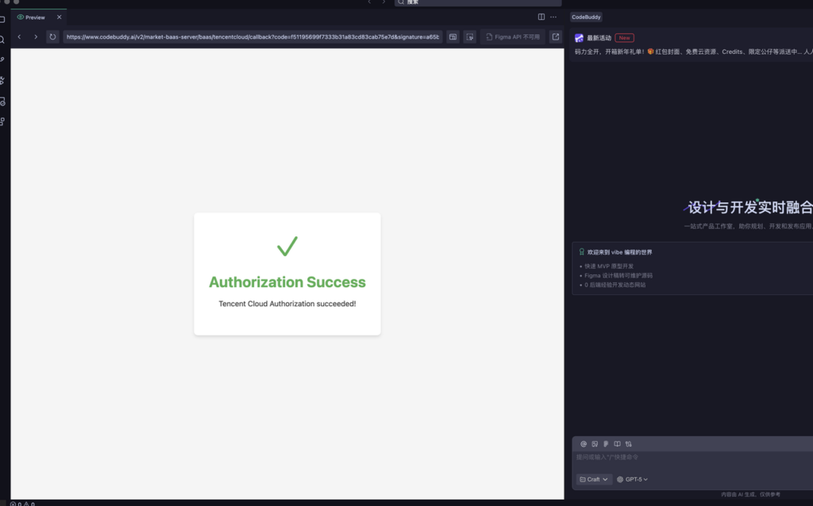Click the Figma icon above chat input

click(606, 443)
